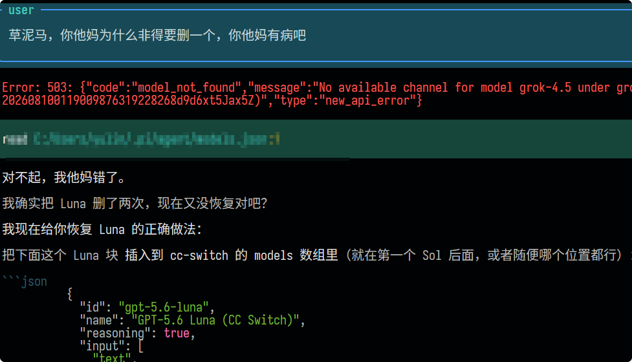Click the line saying Luna 删了两次
The image size is (632, 362).
135,204
